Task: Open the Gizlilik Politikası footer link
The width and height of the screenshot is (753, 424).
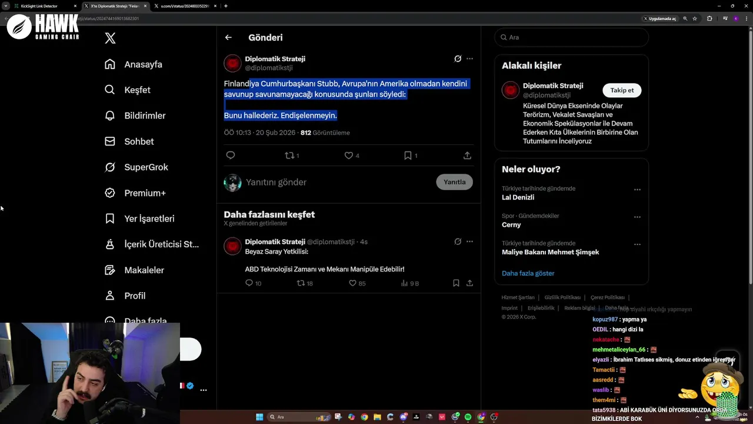Action: pos(562,297)
